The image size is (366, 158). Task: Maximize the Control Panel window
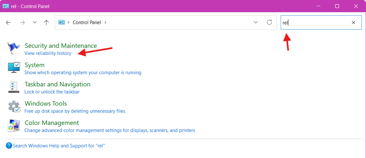point(337,6)
